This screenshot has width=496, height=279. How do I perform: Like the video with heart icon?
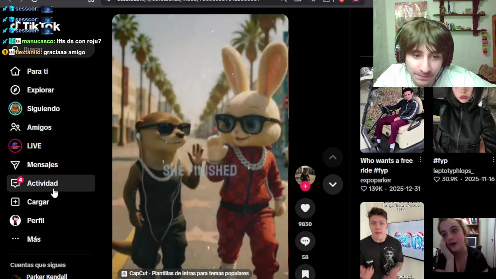pyautogui.click(x=305, y=208)
